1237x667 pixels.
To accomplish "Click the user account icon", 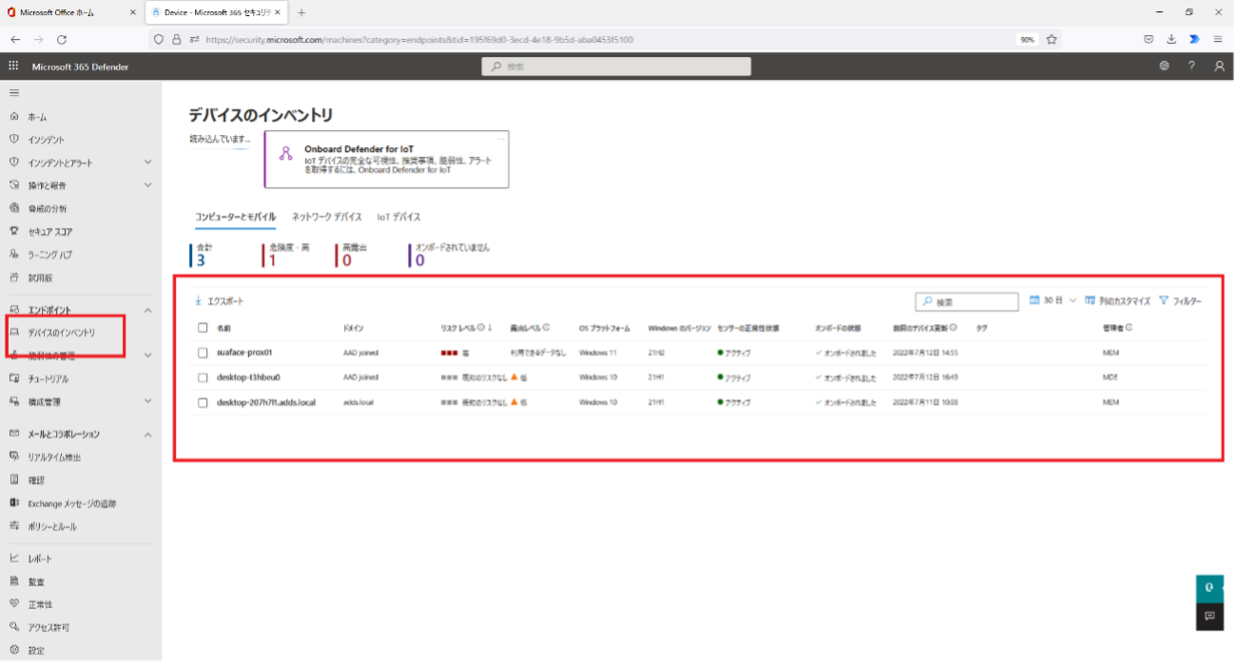I will [x=1219, y=67].
